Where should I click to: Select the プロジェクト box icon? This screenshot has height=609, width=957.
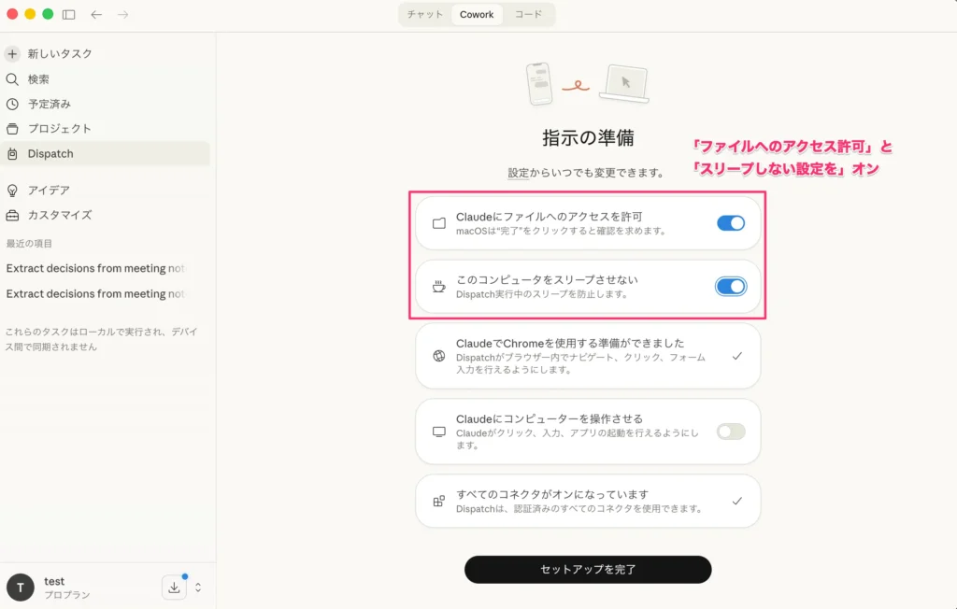coord(12,129)
